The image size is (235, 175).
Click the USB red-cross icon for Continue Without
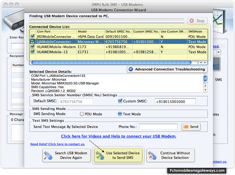pyautogui.click(x=152, y=155)
